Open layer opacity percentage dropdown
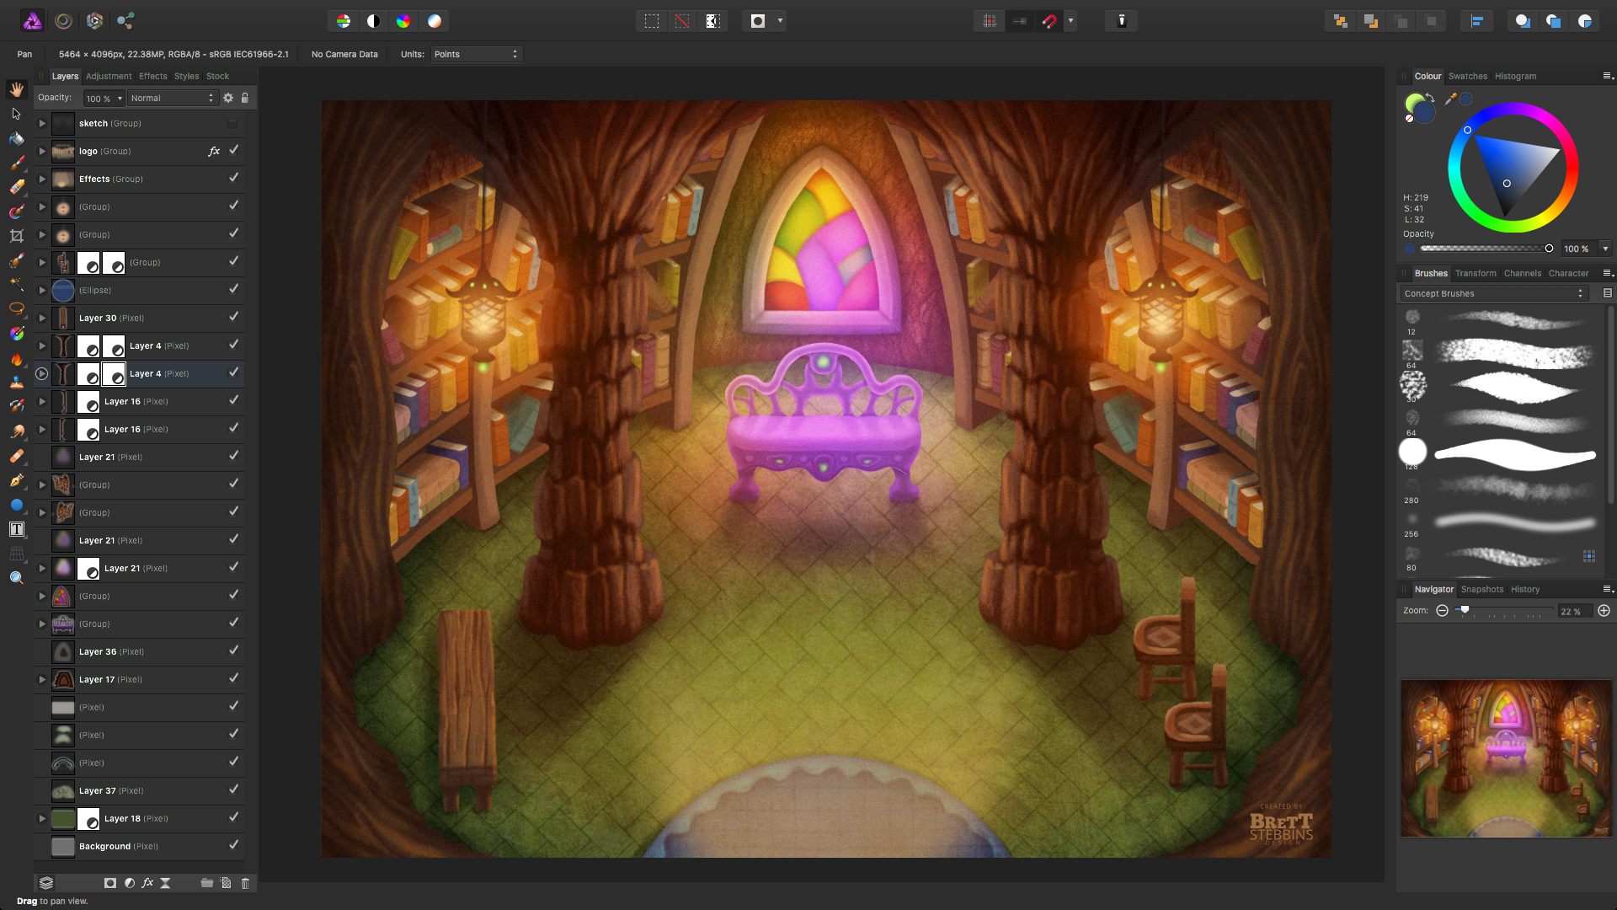The height and width of the screenshot is (910, 1617). [120, 99]
